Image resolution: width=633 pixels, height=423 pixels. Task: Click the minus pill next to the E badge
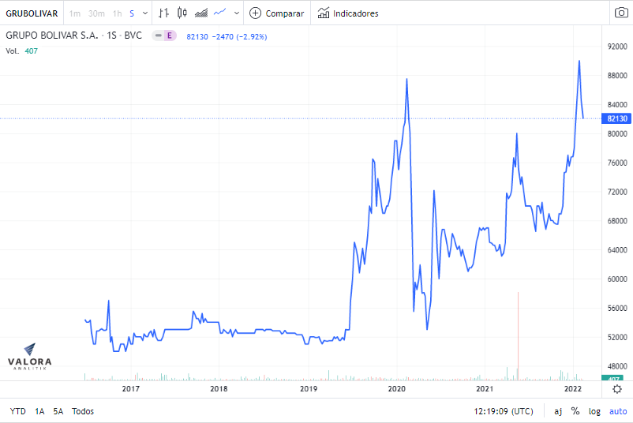(158, 36)
